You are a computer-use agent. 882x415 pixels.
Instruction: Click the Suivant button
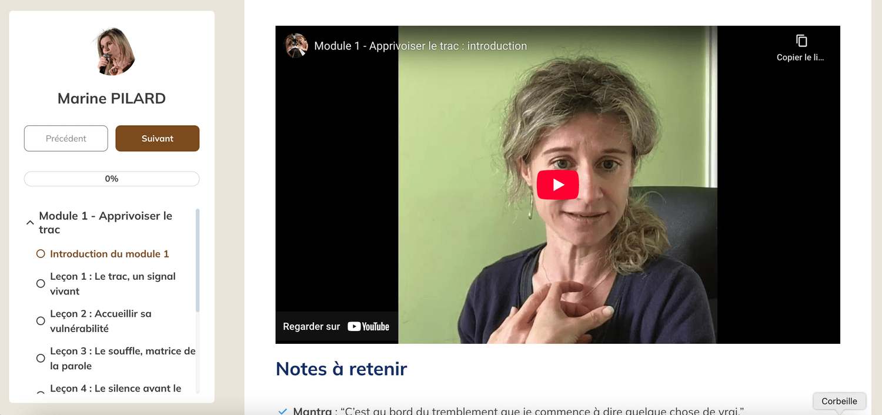[158, 138]
